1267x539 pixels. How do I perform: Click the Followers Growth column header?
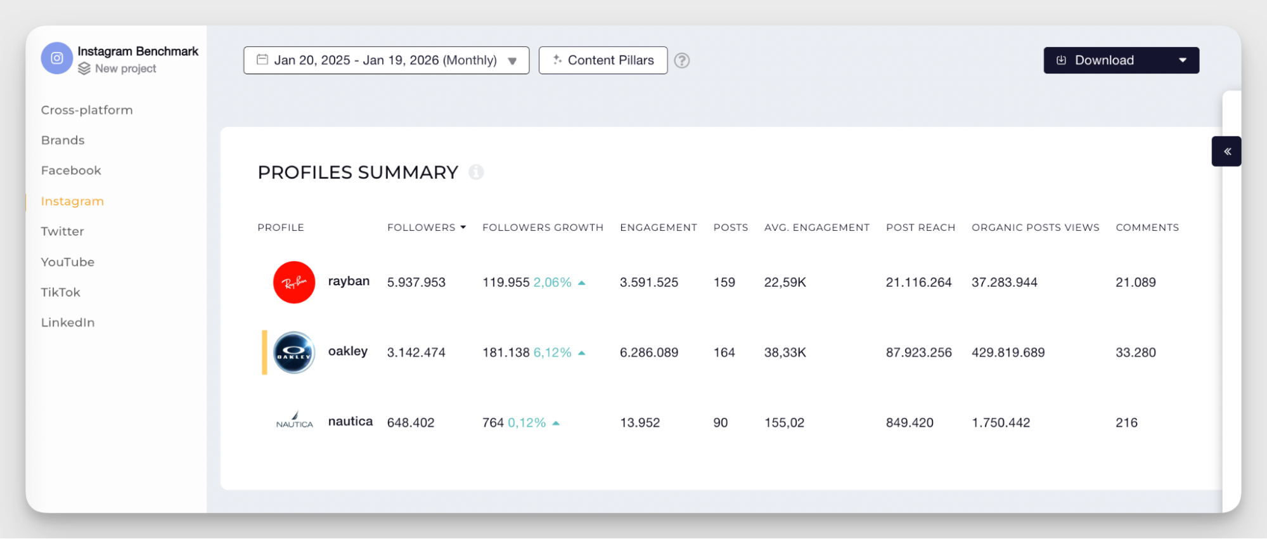[x=543, y=228]
